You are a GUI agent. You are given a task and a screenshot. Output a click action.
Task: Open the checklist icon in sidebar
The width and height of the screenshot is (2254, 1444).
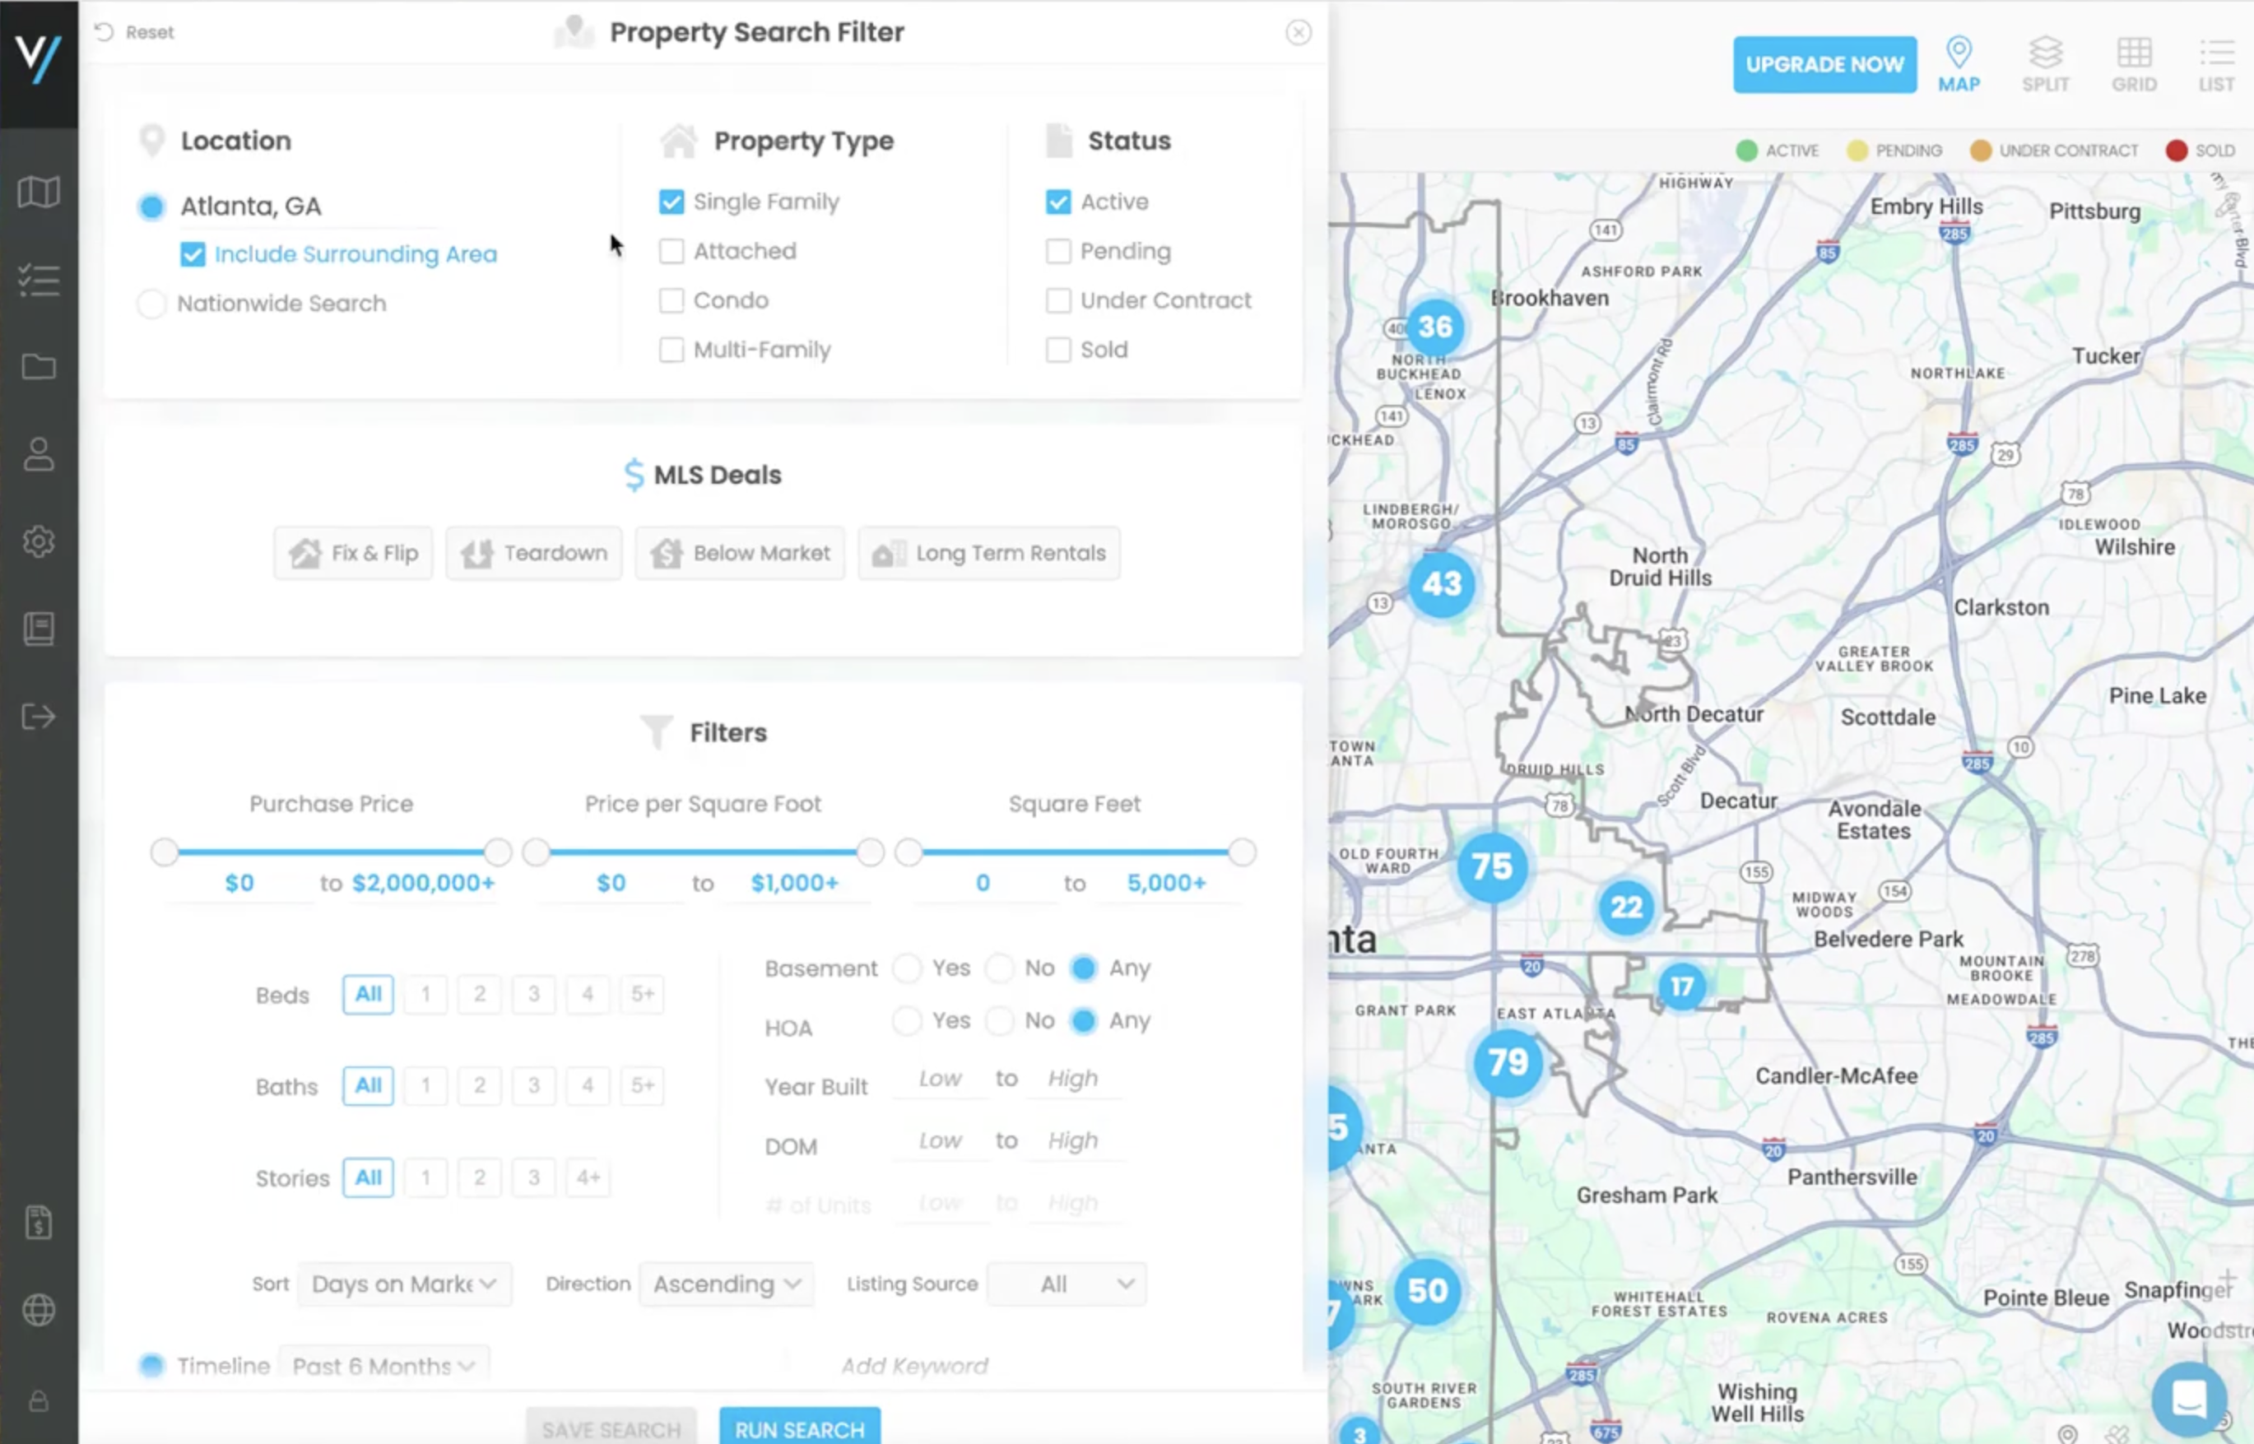tap(39, 280)
